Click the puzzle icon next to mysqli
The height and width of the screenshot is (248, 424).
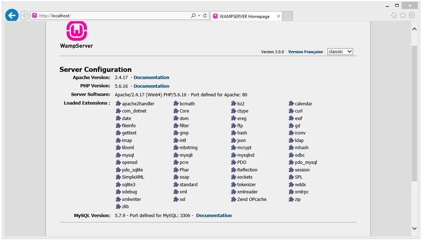pos(176,155)
